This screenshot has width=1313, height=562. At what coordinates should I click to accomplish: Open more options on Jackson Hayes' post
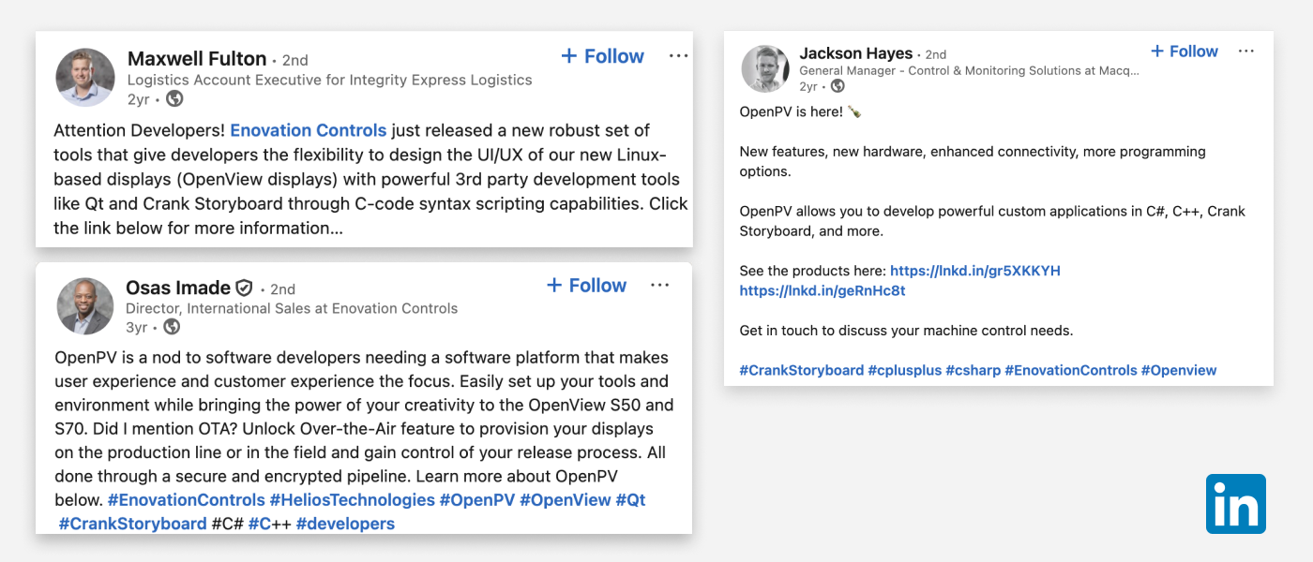[x=1245, y=52]
